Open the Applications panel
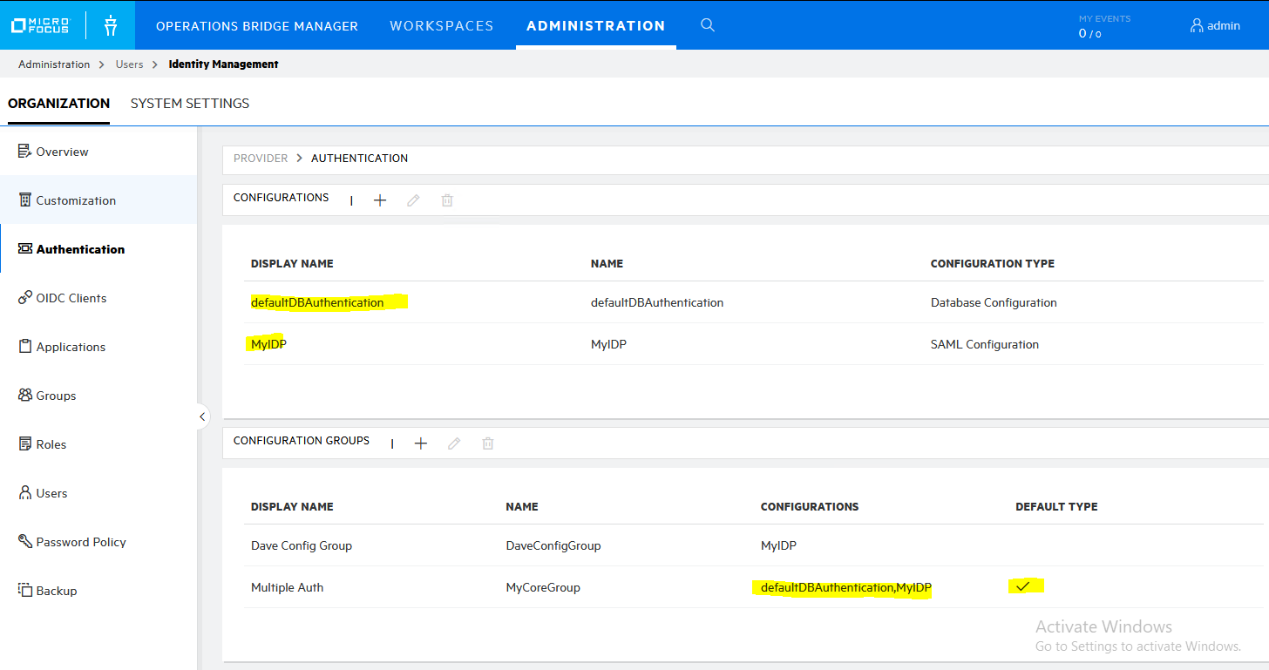The width and height of the screenshot is (1269, 670). (70, 346)
